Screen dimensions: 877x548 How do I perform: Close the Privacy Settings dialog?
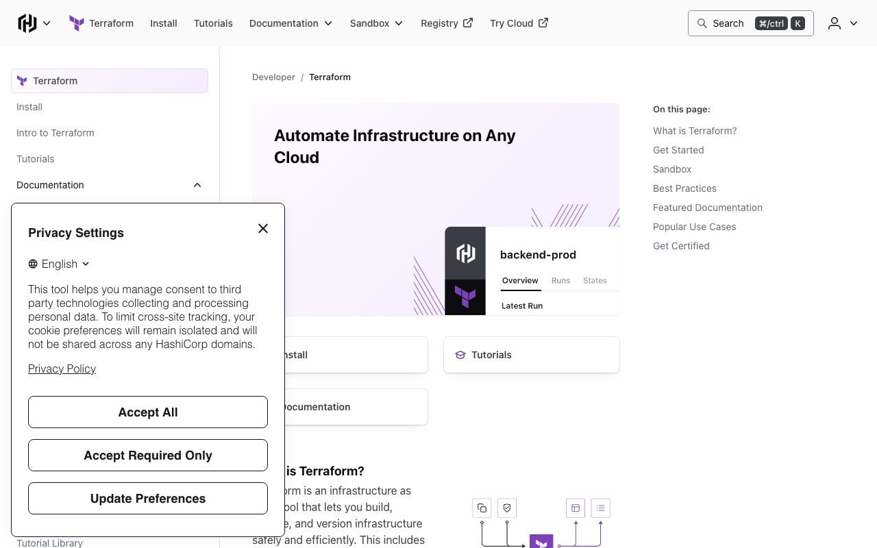coord(262,228)
